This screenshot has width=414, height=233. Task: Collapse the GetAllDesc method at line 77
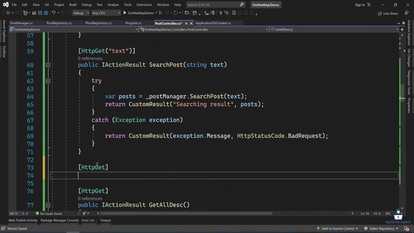pos(48,205)
